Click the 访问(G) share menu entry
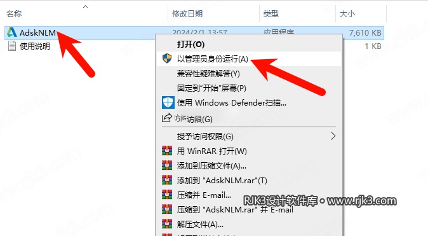Screen dimensions: 428x236 (249, 119)
